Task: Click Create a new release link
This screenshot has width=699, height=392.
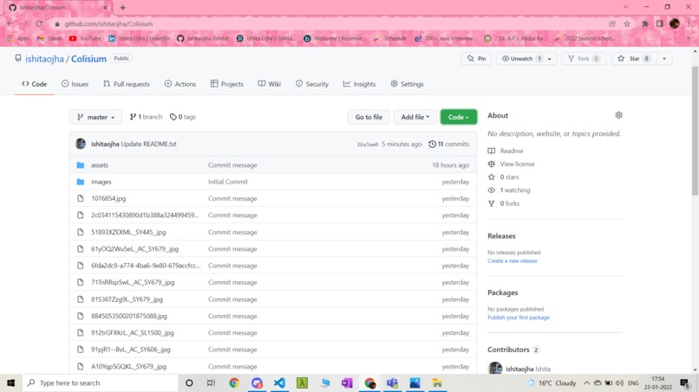Action: pyautogui.click(x=513, y=261)
